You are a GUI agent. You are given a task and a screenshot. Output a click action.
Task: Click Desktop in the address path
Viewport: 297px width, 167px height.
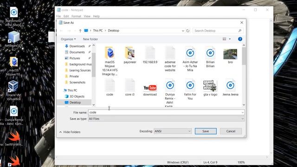(113, 31)
